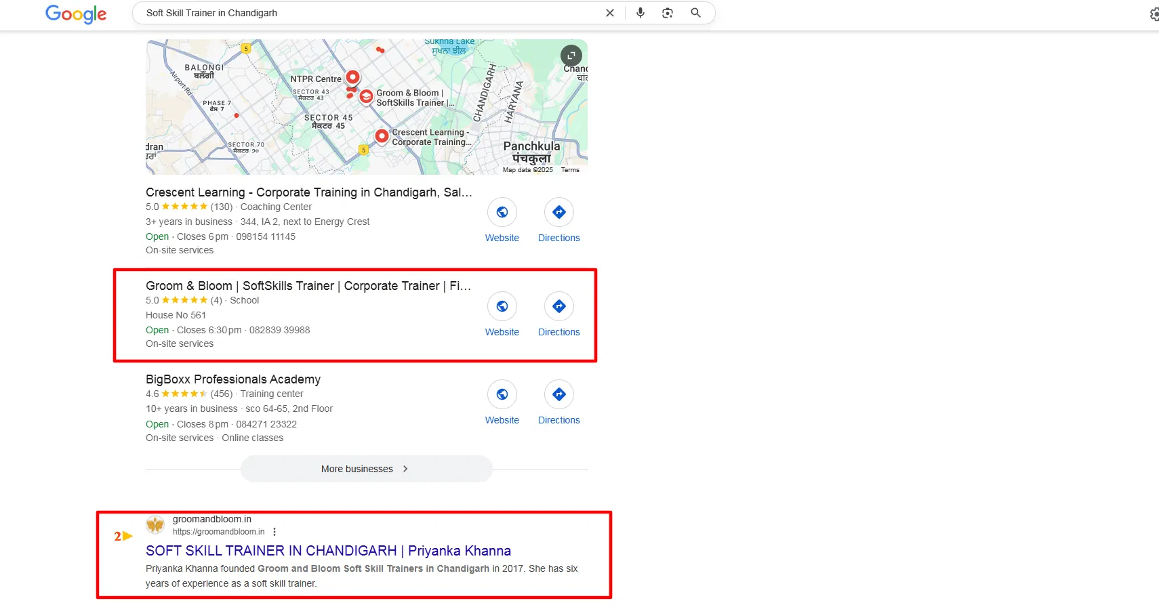Get directions to BigBoxx Professionals Academy
The width and height of the screenshot is (1159, 607).
click(558, 395)
